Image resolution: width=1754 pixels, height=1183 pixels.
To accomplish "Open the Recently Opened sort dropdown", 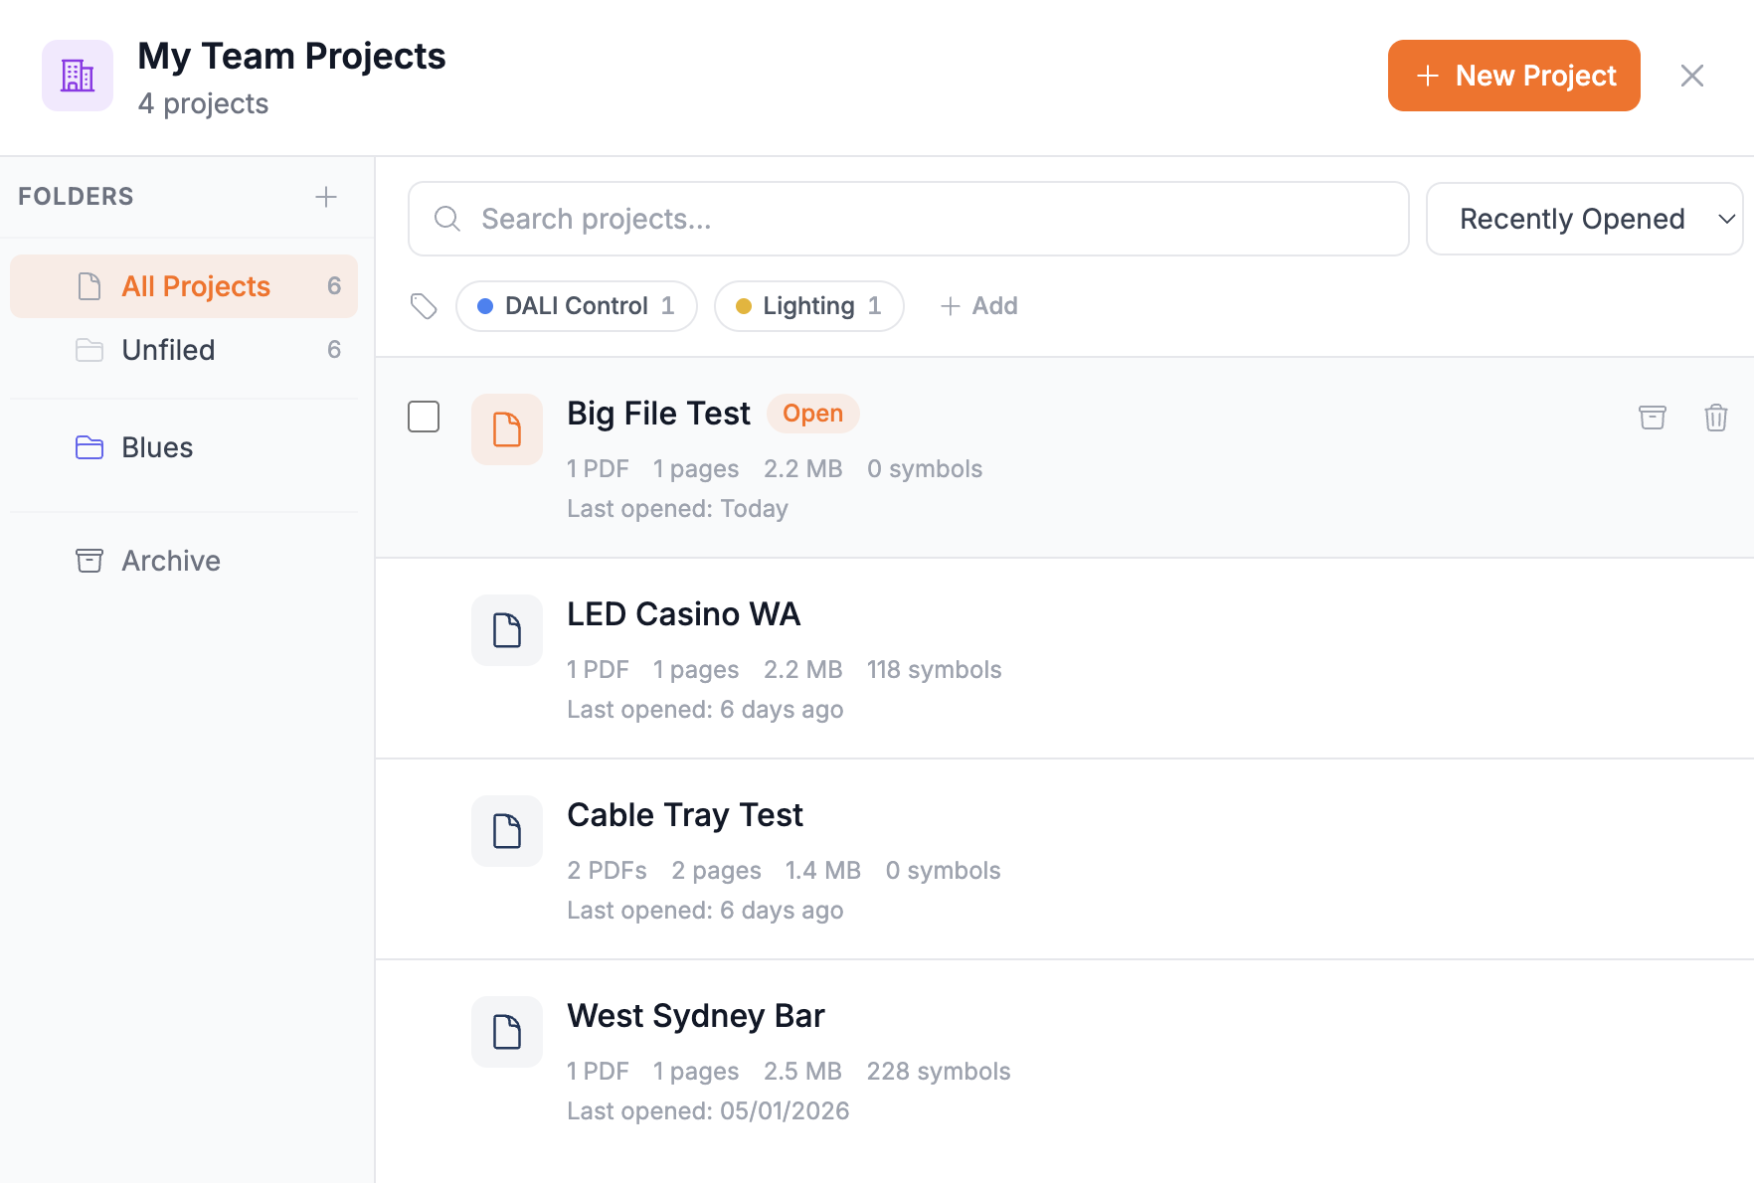I will pos(1584,219).
